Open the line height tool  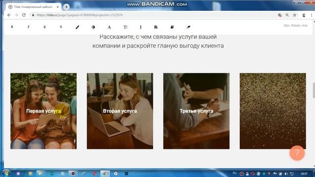point(141,27)
